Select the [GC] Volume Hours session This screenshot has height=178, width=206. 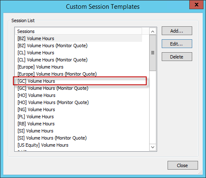79,81
